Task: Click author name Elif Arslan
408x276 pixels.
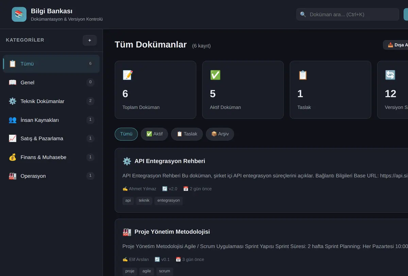Action: 139,260
